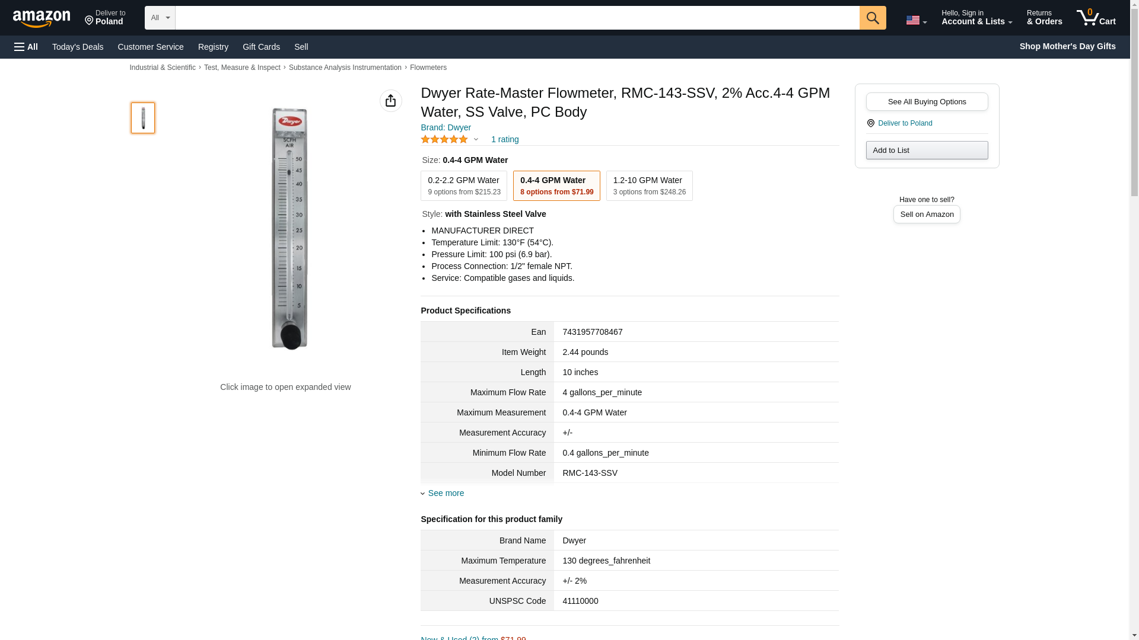Click the US flag language selector

[x=915, y=20]
